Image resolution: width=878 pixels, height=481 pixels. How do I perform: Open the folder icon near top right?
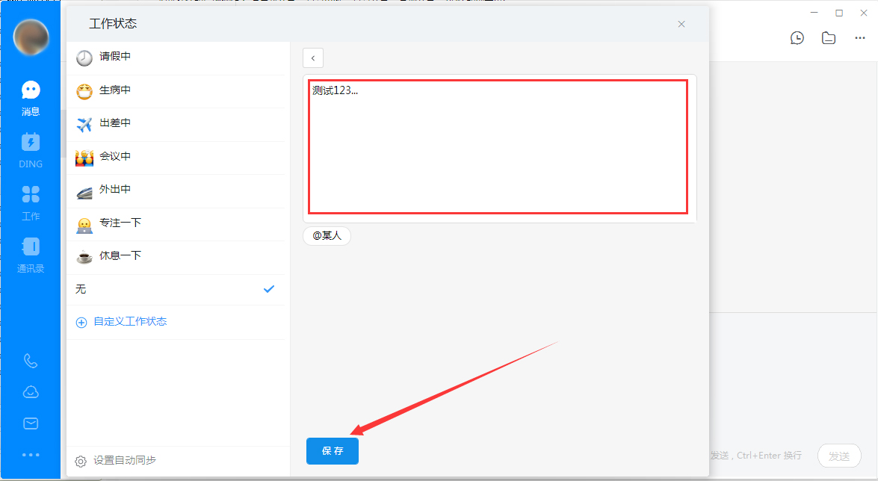click(828, 37)
